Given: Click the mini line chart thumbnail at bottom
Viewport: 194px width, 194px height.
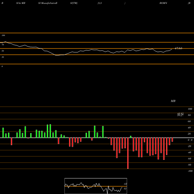Looking at the screenshot, I should point(96,186).
